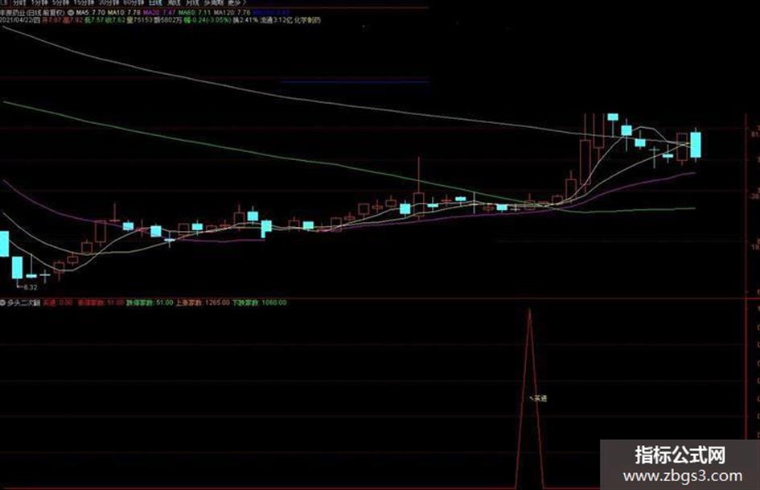Click the round icon before MA5
The height and width of the screenshot is (490, 760).
[70, 12]
